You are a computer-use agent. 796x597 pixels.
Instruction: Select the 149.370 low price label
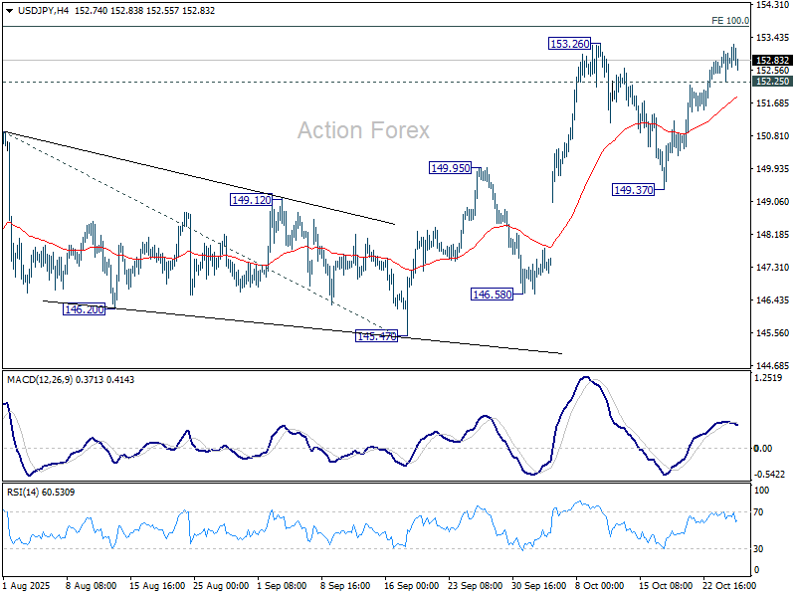tap(633, 189)
